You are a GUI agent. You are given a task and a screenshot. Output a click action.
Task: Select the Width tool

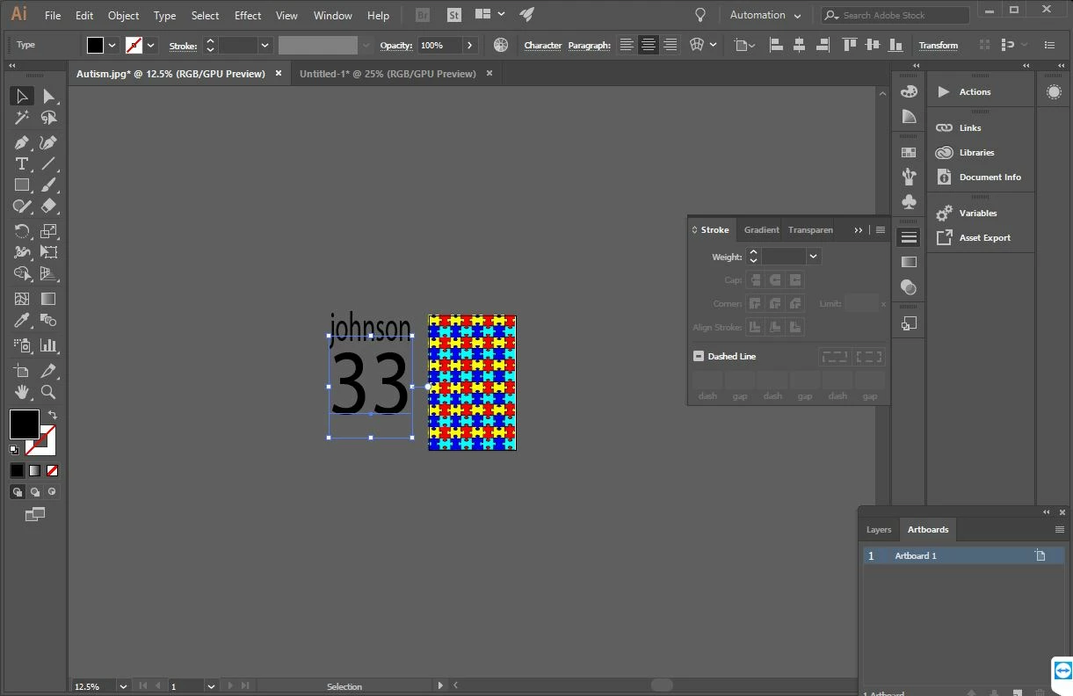coord(22,252)
